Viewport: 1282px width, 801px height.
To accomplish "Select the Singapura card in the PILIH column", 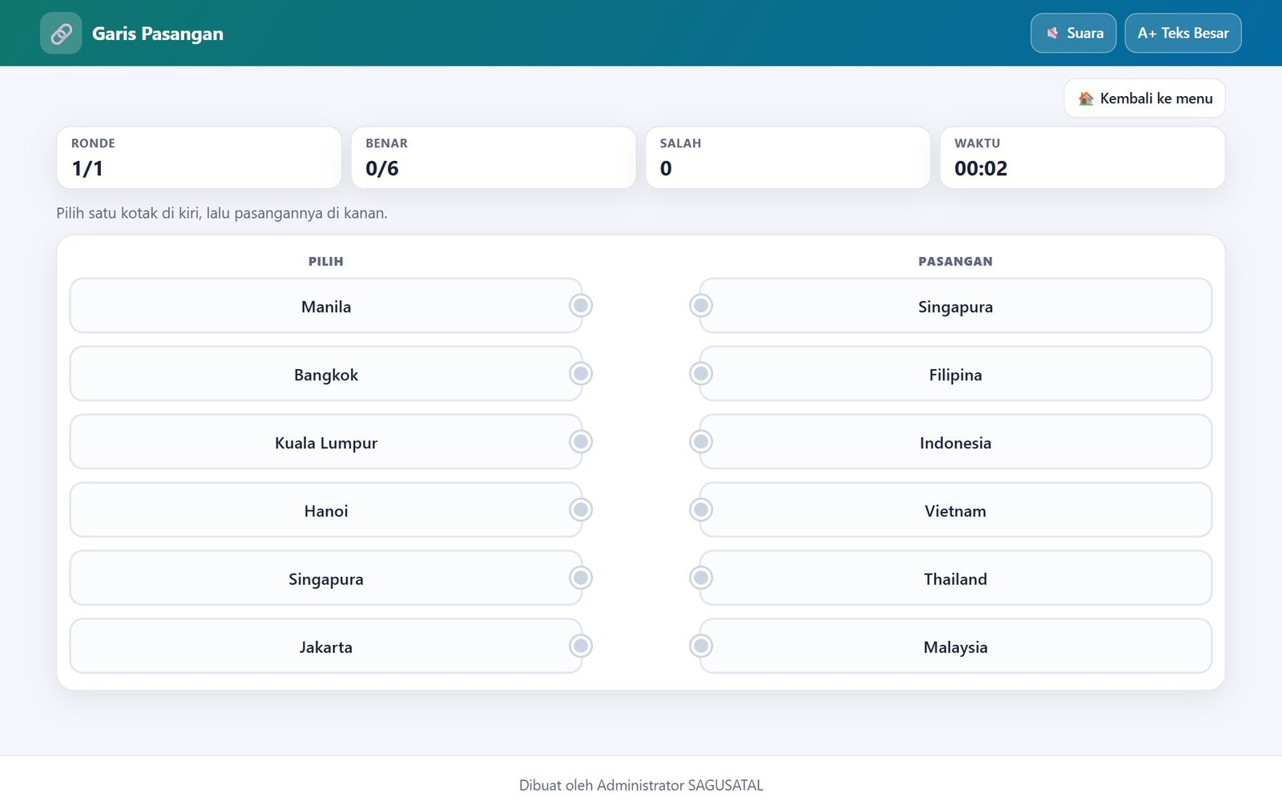I will click(326, 578).
